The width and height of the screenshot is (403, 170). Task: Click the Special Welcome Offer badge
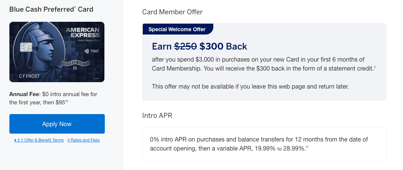coord(177,29)
